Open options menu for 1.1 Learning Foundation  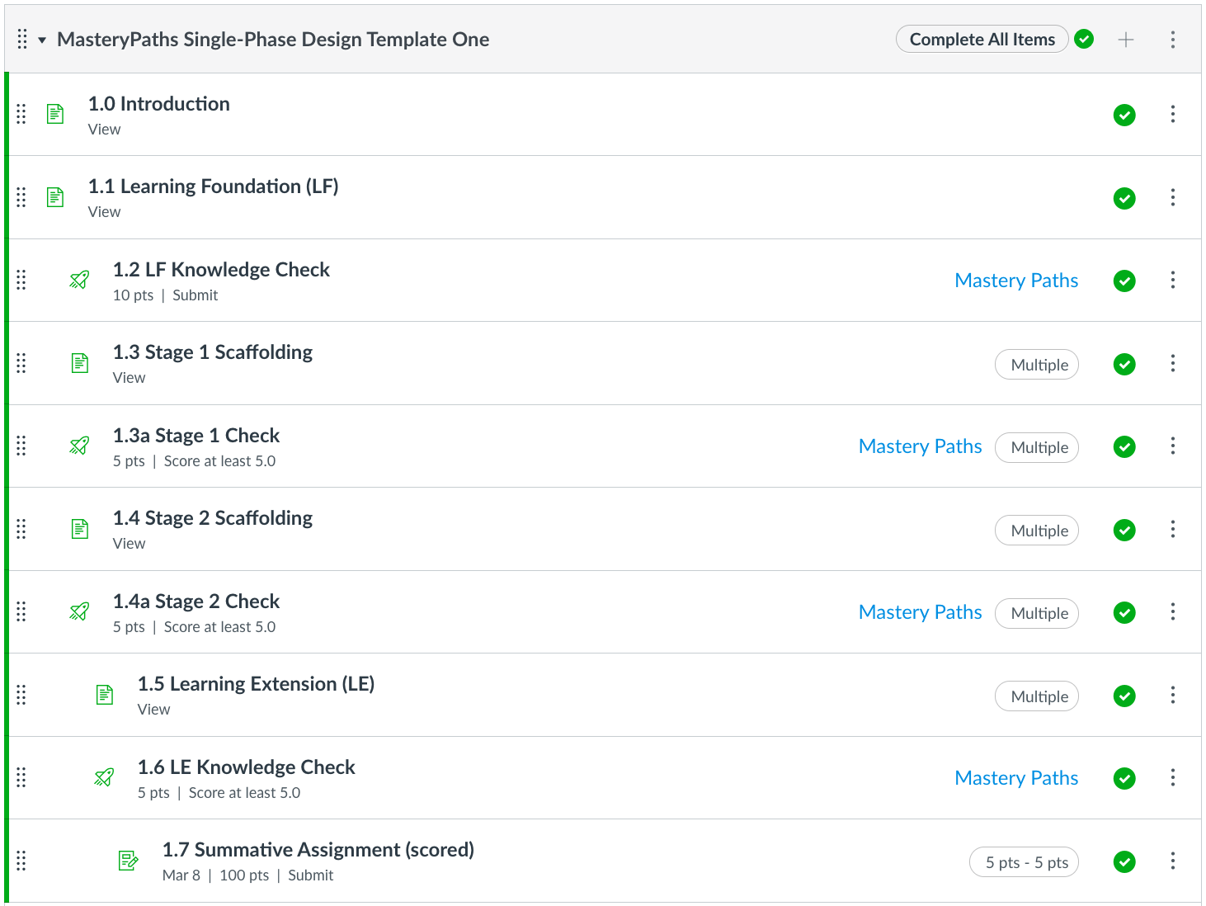(1173, 197)
